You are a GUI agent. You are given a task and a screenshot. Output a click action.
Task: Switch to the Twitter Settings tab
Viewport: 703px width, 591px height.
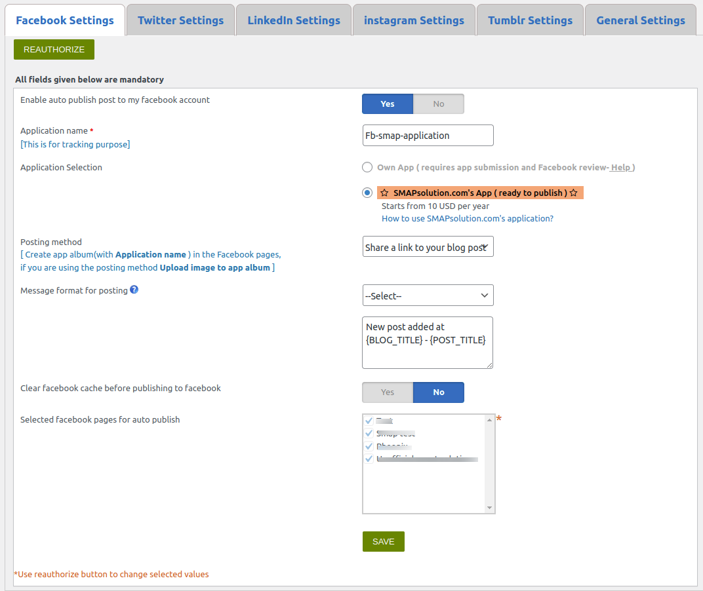(x=181, y=20)
